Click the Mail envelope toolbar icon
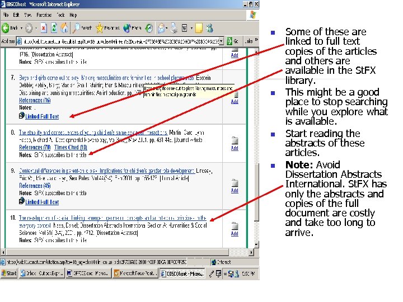Image resolution: width=403 pixels, height=302 pixels. coord(161,28)
